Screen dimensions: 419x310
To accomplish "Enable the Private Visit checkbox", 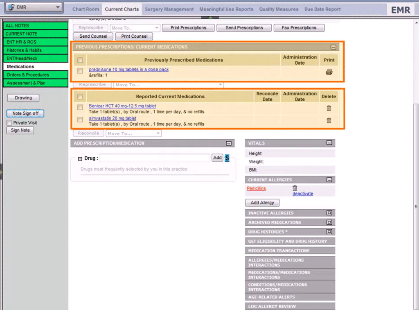I will click(9, 123).
